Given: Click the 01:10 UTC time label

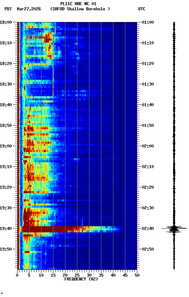Looking at the screenshot, I should [x=148, y=43].
